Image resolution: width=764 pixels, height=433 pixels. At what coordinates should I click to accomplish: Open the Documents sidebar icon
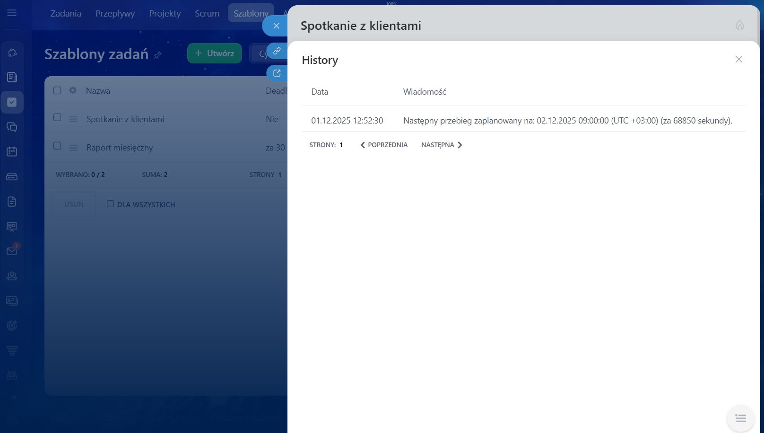click(x=12, y=202)
